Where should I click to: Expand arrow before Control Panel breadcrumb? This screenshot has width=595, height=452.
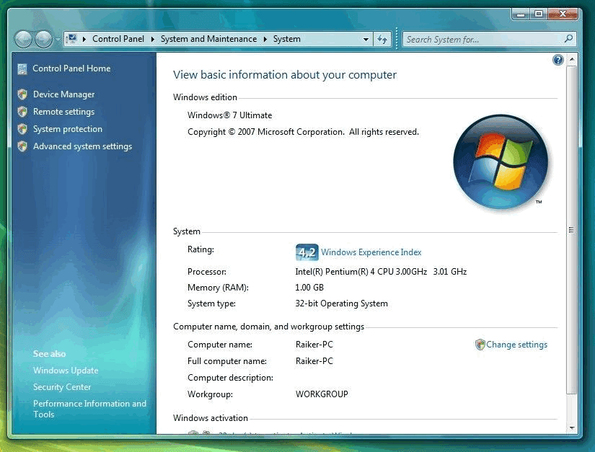point(84,39)
